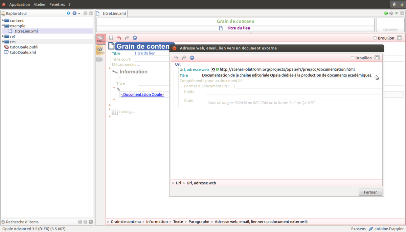406x232 pixels.
Task: Expand the contenu folder
Action: point(3,21)
